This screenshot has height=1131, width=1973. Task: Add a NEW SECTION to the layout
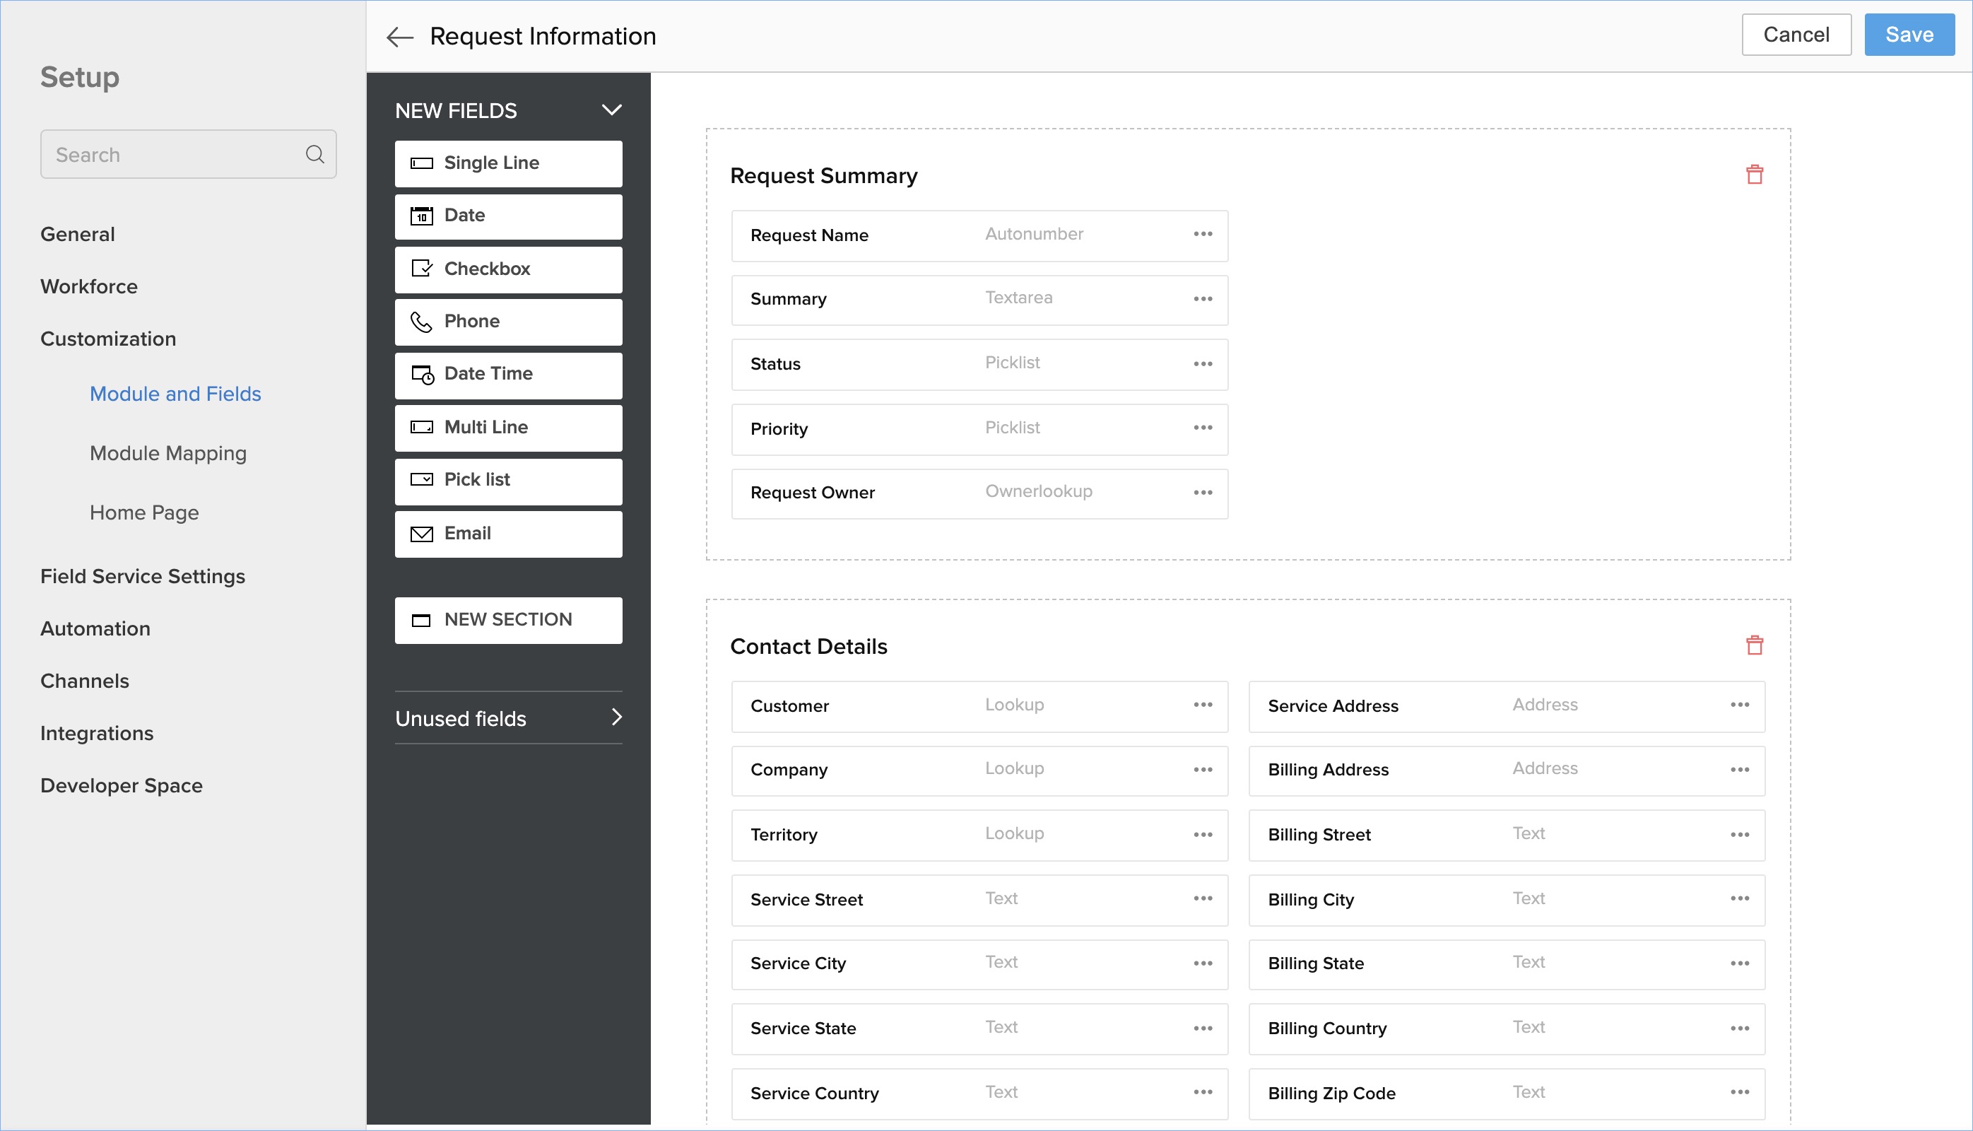[x=508, y=620]
